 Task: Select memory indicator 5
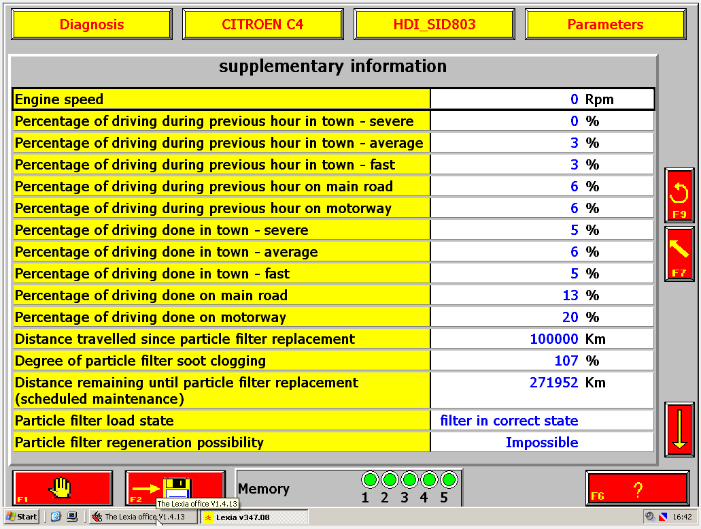449,480
